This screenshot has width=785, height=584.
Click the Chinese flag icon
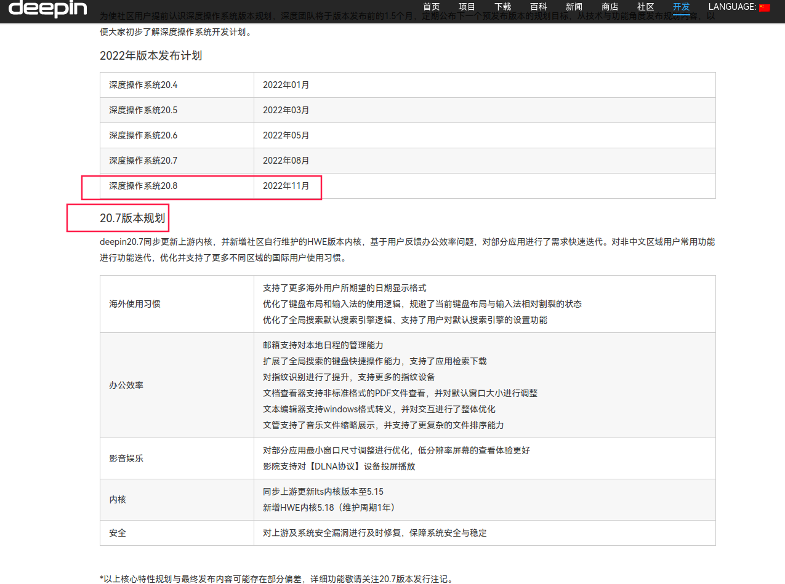click(765, 7)
